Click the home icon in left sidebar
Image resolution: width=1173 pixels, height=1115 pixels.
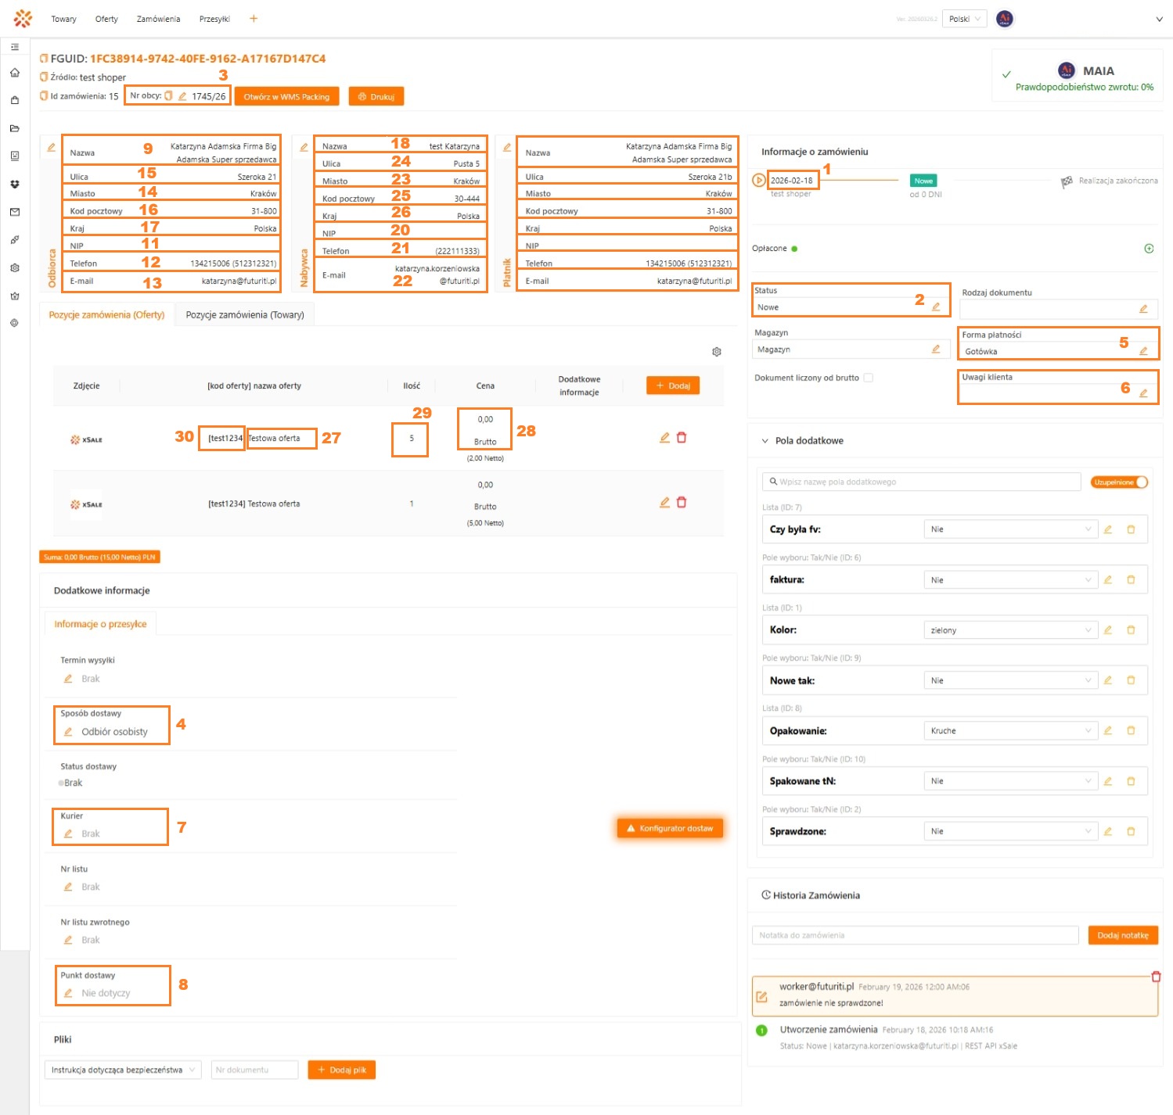15,73
